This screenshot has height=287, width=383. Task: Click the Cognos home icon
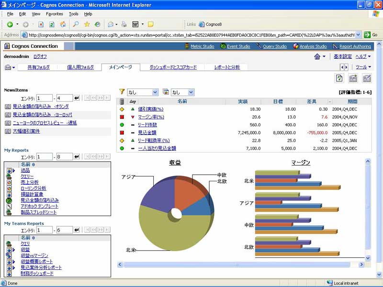[x=317, y=56]
